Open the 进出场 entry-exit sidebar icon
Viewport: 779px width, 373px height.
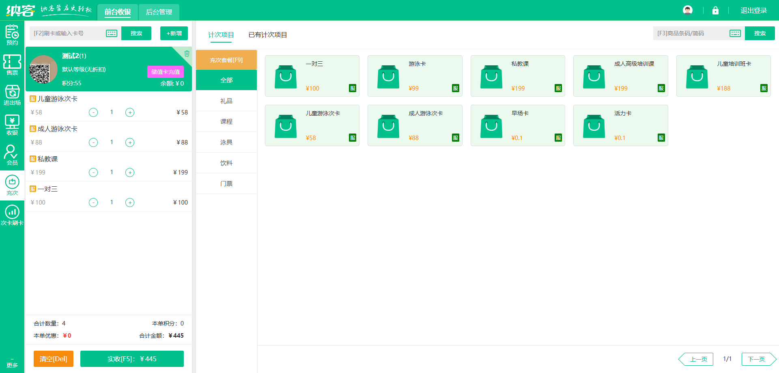[12, 95]
